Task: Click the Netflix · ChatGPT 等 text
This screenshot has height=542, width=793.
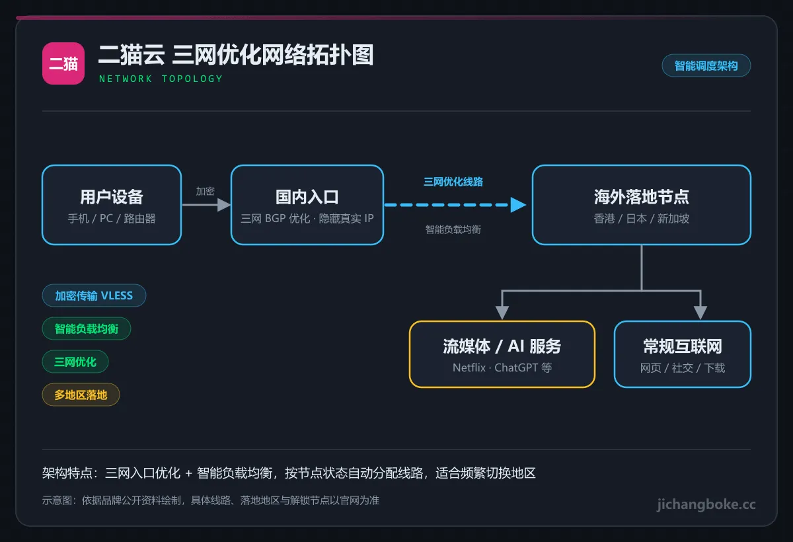Action: [x=502, y=368]
